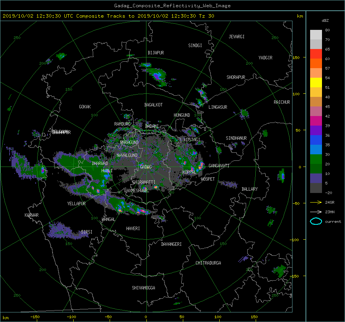Click the Gadag_Composite_Reflectivity_Web_Image title
This screenshot has height=322, width=345.
[x=172, y=5]
